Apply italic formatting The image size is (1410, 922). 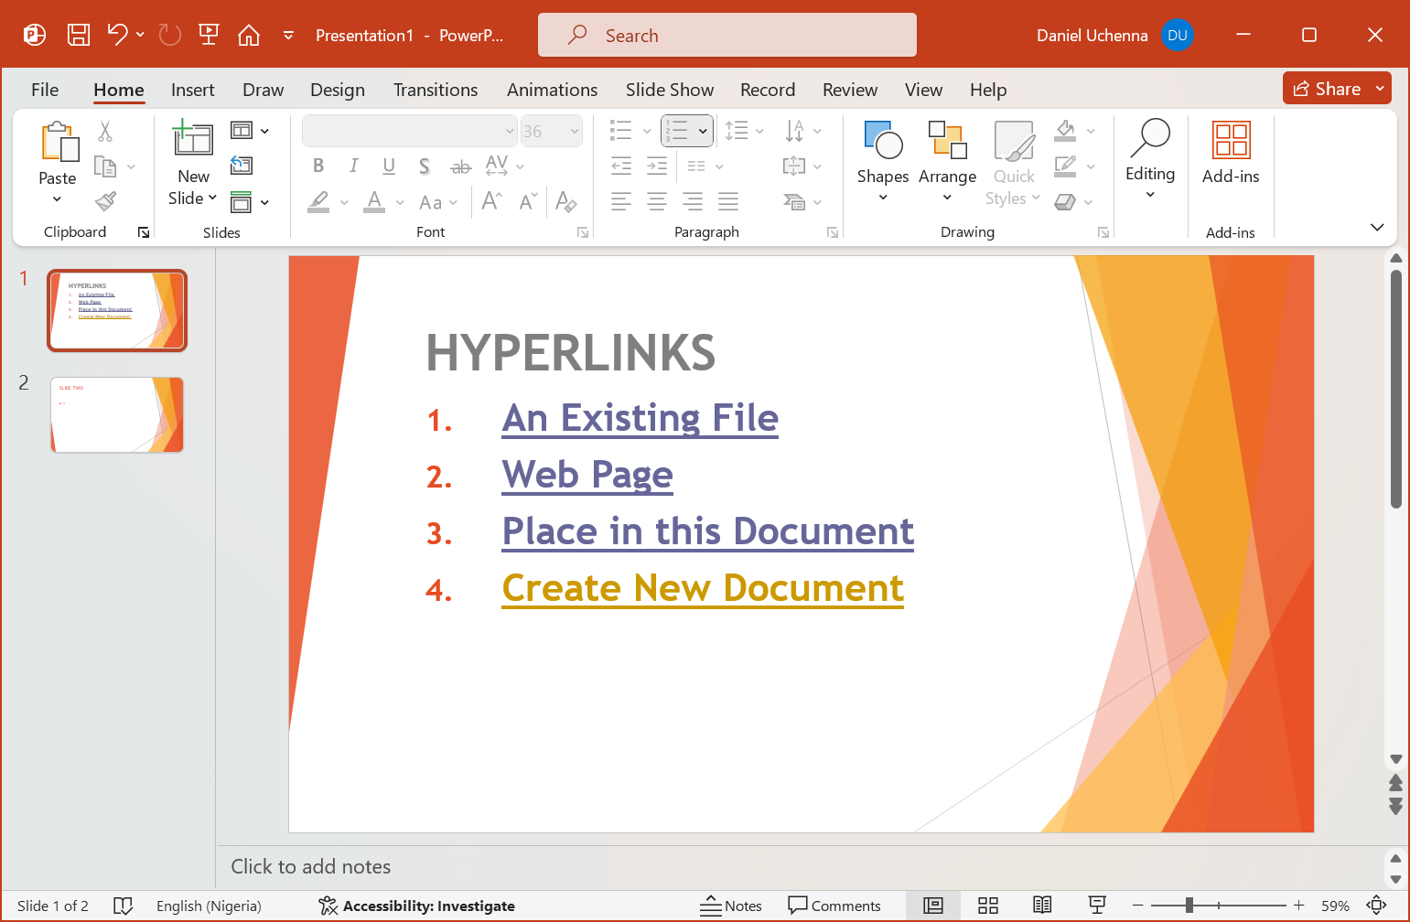353,166
